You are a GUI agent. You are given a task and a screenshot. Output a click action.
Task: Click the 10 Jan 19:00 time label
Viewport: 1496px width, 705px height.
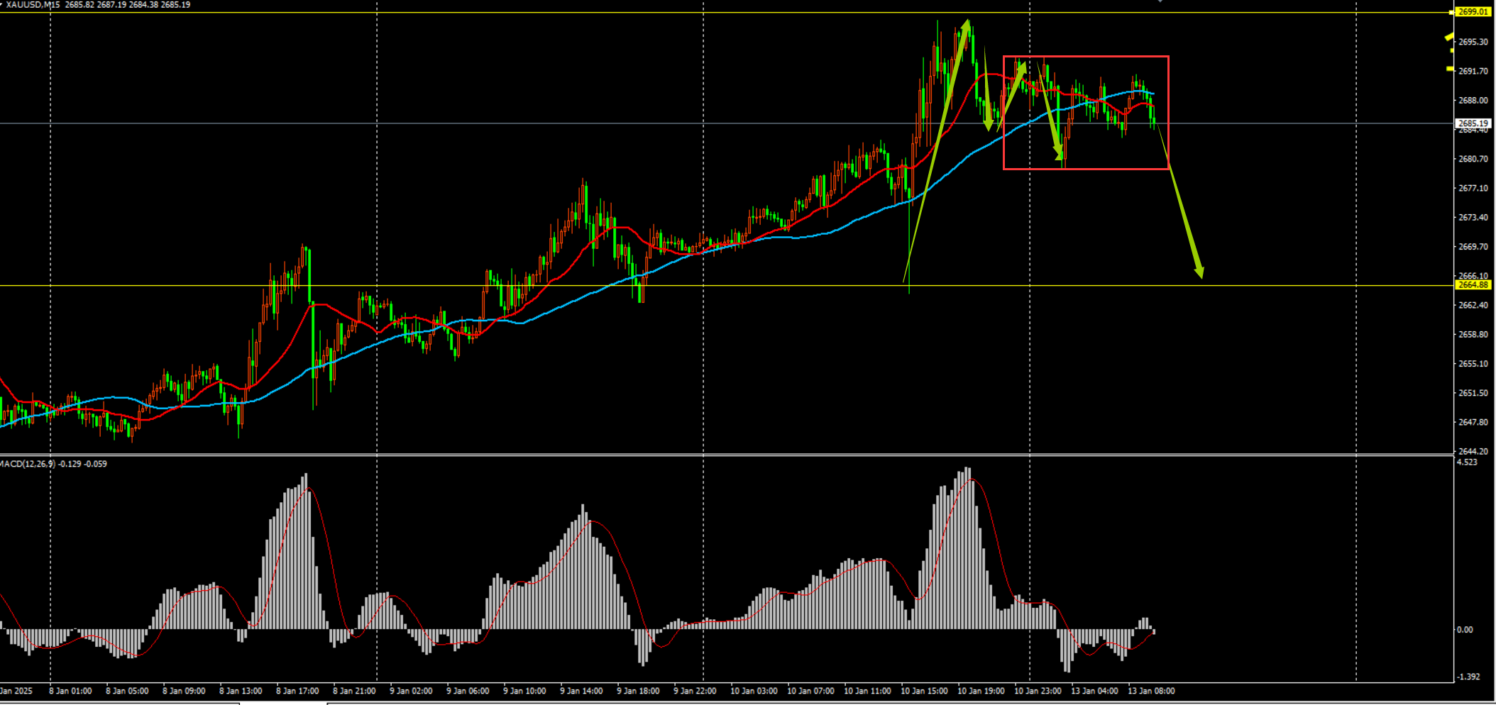pyautogui.click(x=981, y=691)
